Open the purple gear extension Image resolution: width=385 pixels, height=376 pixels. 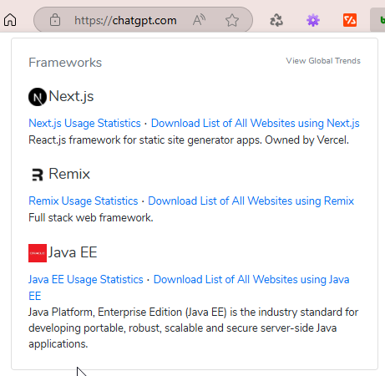pyautogui.click(x=313, y=20)
